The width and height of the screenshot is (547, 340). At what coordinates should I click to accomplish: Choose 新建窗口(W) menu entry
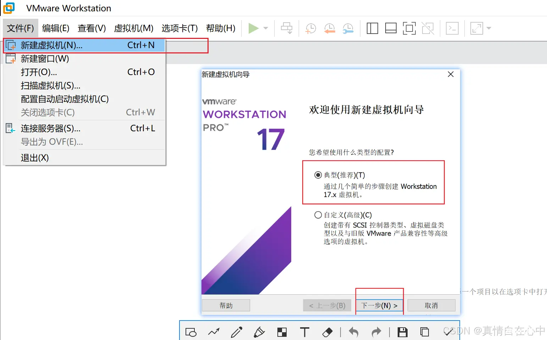point(84,59)
